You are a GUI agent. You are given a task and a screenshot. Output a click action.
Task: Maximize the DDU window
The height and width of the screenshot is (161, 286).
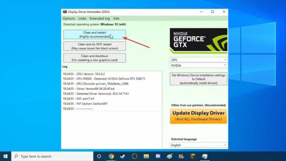tap(212, 11)
